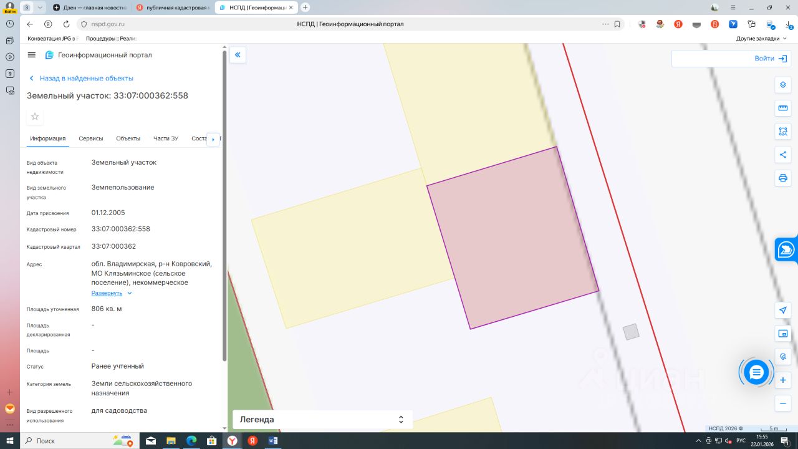Click cadastral quarter 33:07:000362 value

pos(113,246)
